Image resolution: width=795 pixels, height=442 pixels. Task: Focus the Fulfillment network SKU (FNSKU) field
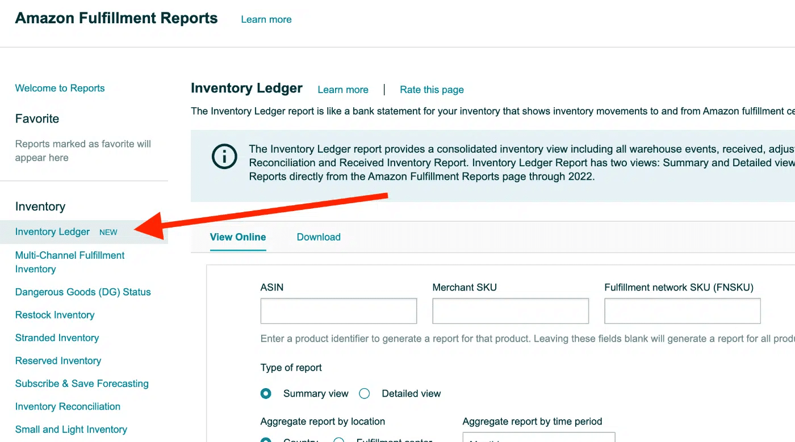tap(682, 311)
